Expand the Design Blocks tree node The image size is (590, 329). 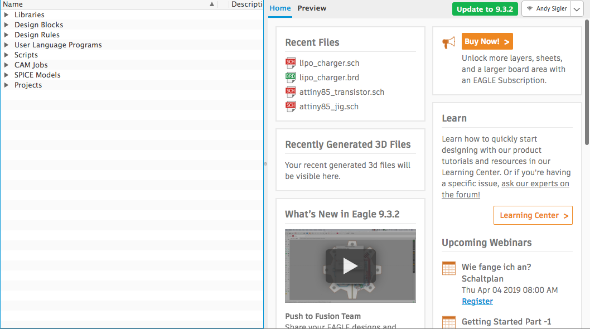6,25
